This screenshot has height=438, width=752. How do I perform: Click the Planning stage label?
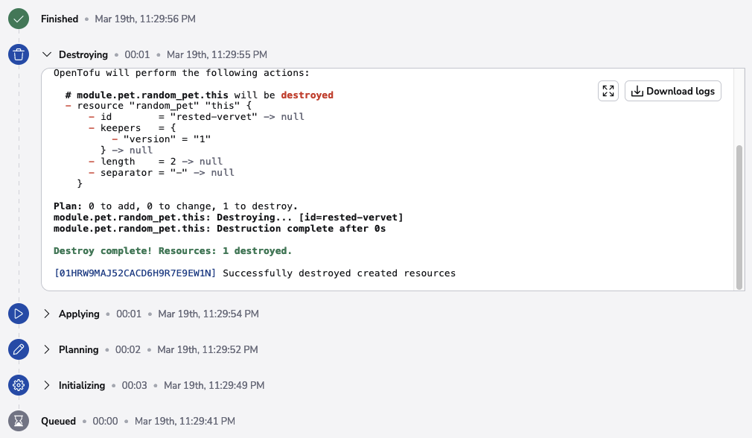(x=79, y=349)
